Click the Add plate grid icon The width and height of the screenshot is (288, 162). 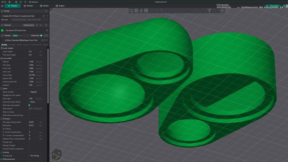(x=136, y=11)
